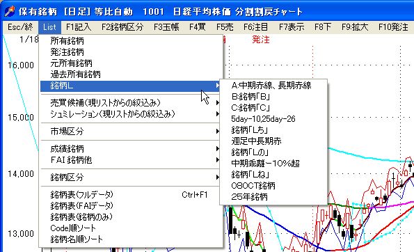Click F4買 buy button
The width and height of the screenshot is (414, 252).
click(x=197, y=27)
